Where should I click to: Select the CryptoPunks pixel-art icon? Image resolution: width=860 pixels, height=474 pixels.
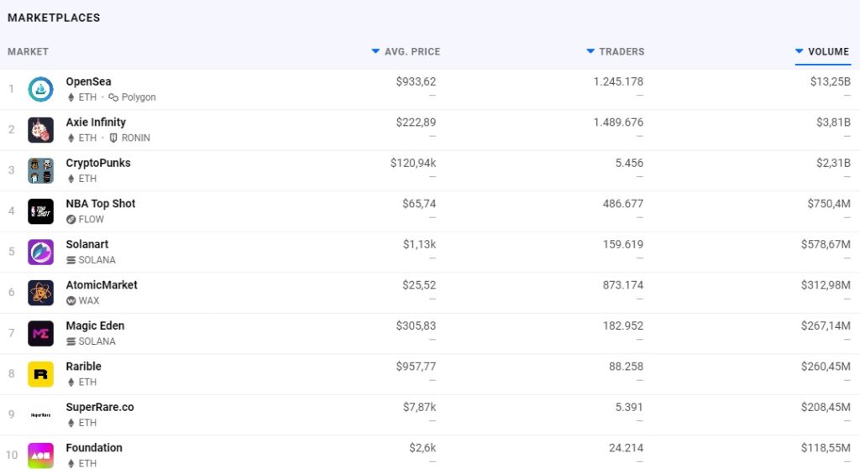[x=40, y=170]
